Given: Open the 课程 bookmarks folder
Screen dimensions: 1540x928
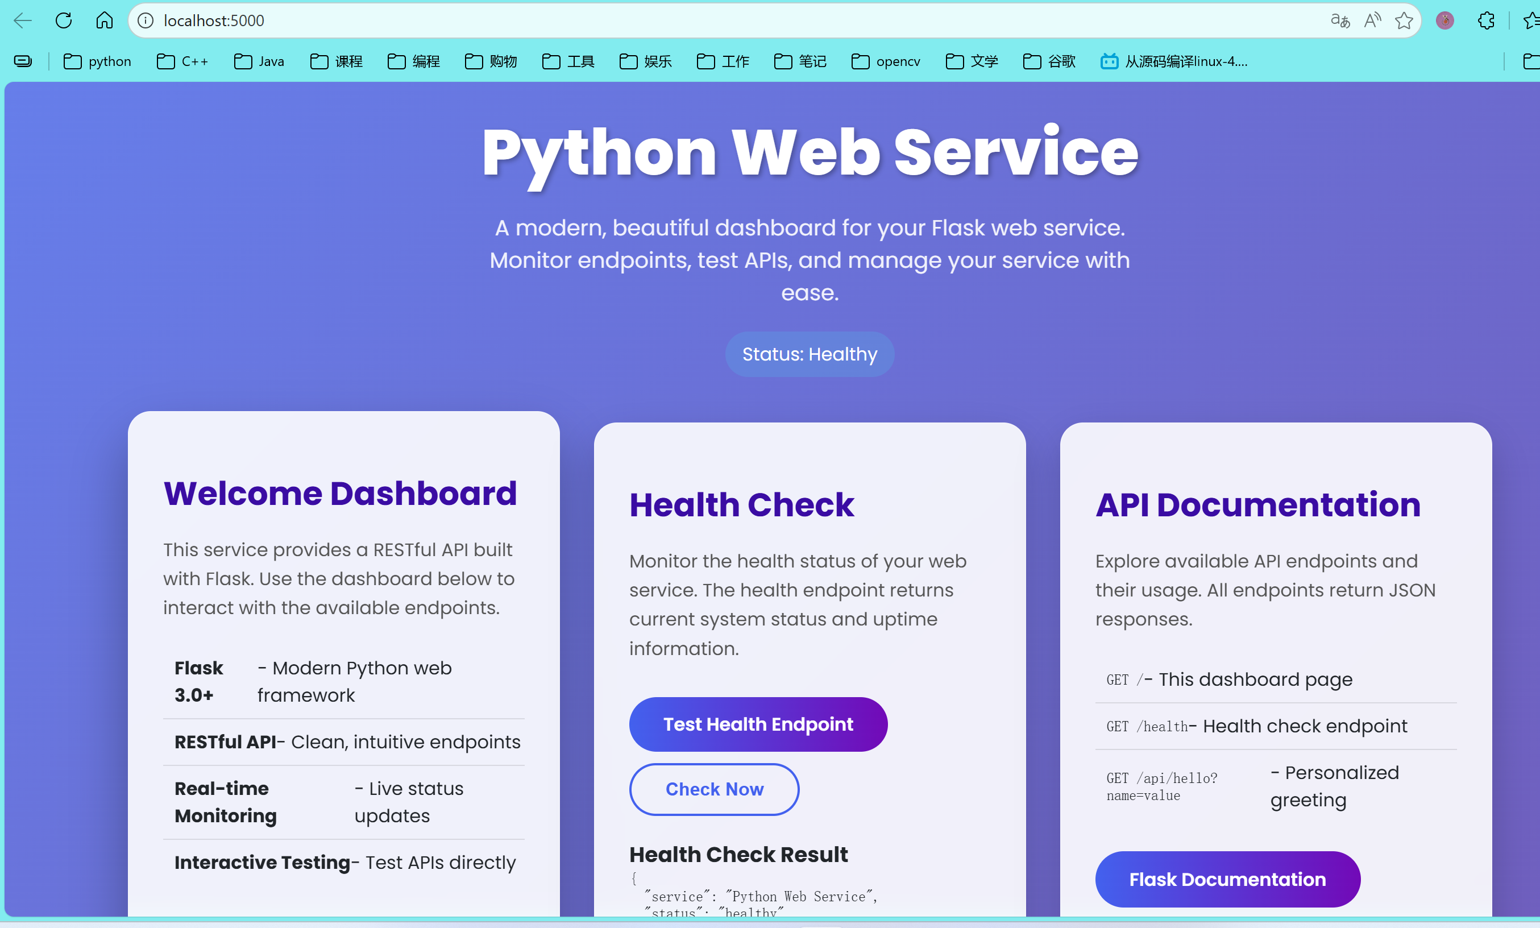Looking at the screenshot, I should 337,61.
